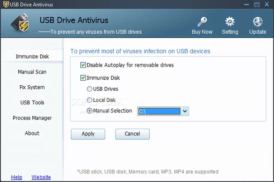Minimize the USB Drive Antivirus window
Image resolution: width=274 pixels, height=182 pixels.
coord(247,5)
